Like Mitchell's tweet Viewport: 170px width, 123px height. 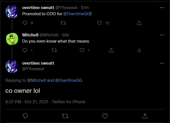[x=82, y=50]
